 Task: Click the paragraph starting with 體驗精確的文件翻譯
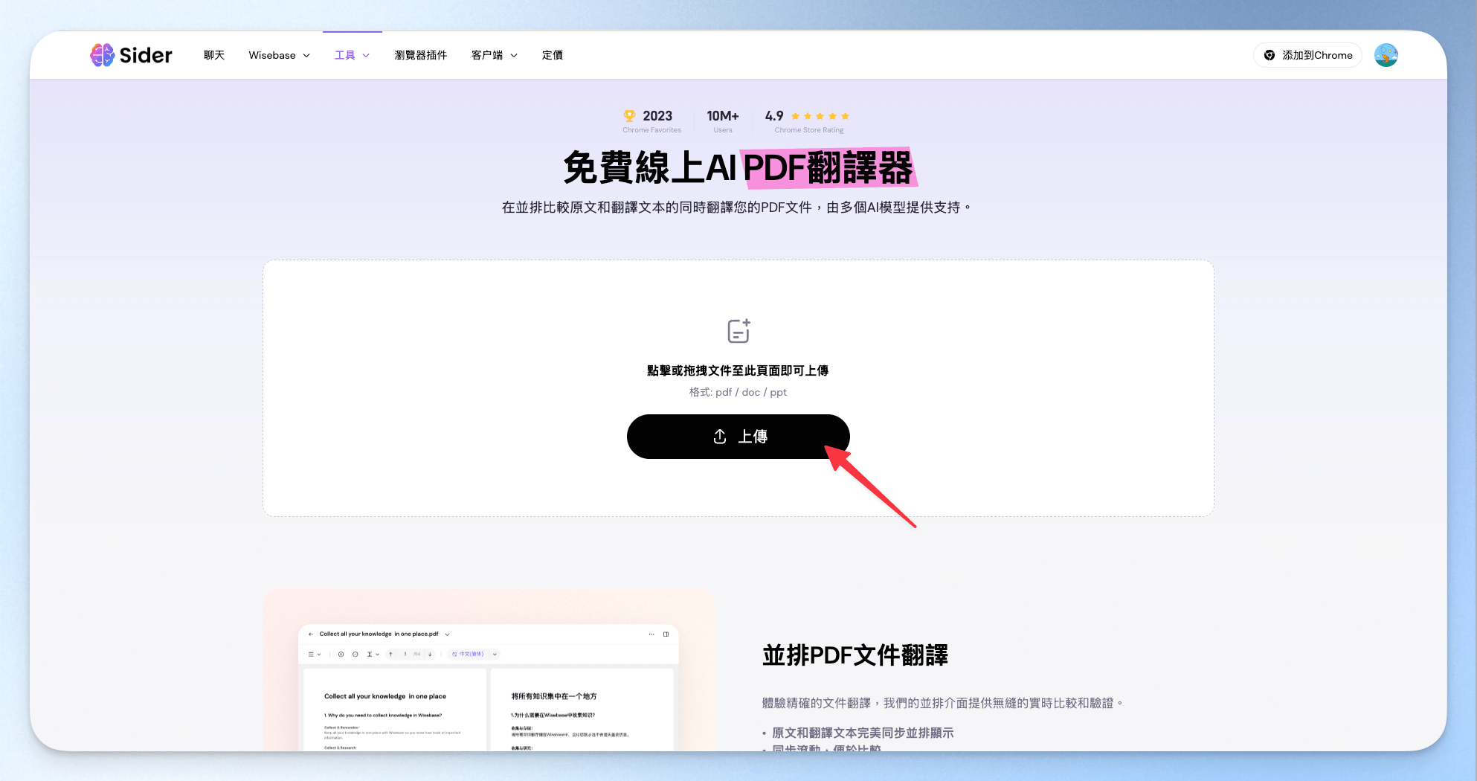(x=942, y=703)
